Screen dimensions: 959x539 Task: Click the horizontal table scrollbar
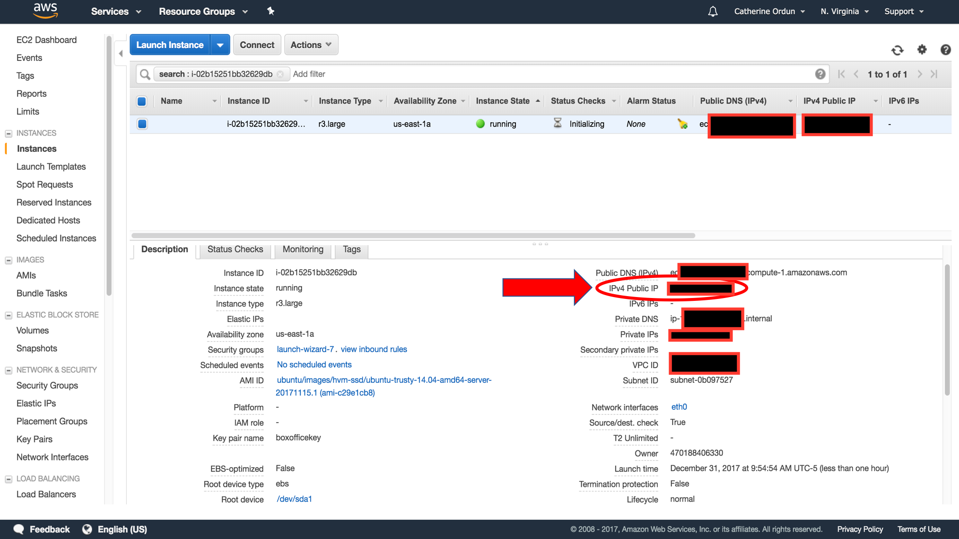412,235
